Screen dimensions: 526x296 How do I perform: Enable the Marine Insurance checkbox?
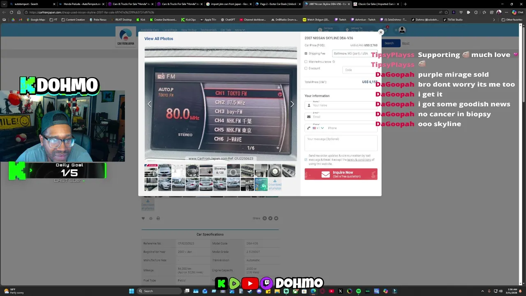point(306,62)
